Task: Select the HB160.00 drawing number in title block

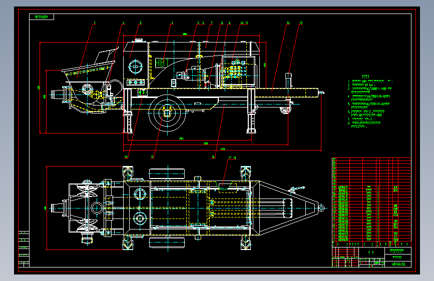Action: 398,264
